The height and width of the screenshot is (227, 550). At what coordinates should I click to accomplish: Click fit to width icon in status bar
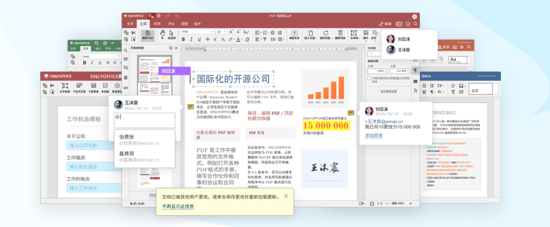coord(379,204)
